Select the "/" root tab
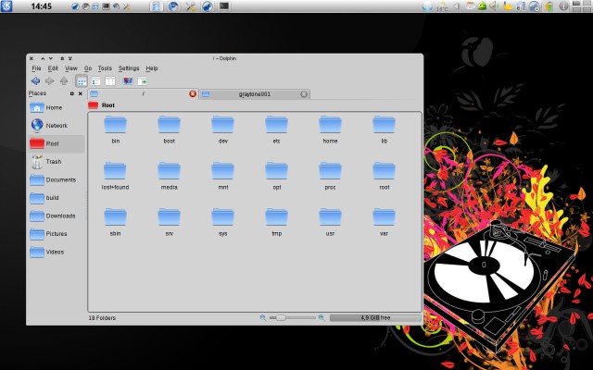Image resolution: width=593 pixels, height=370 pixels. tap(143, 94)
